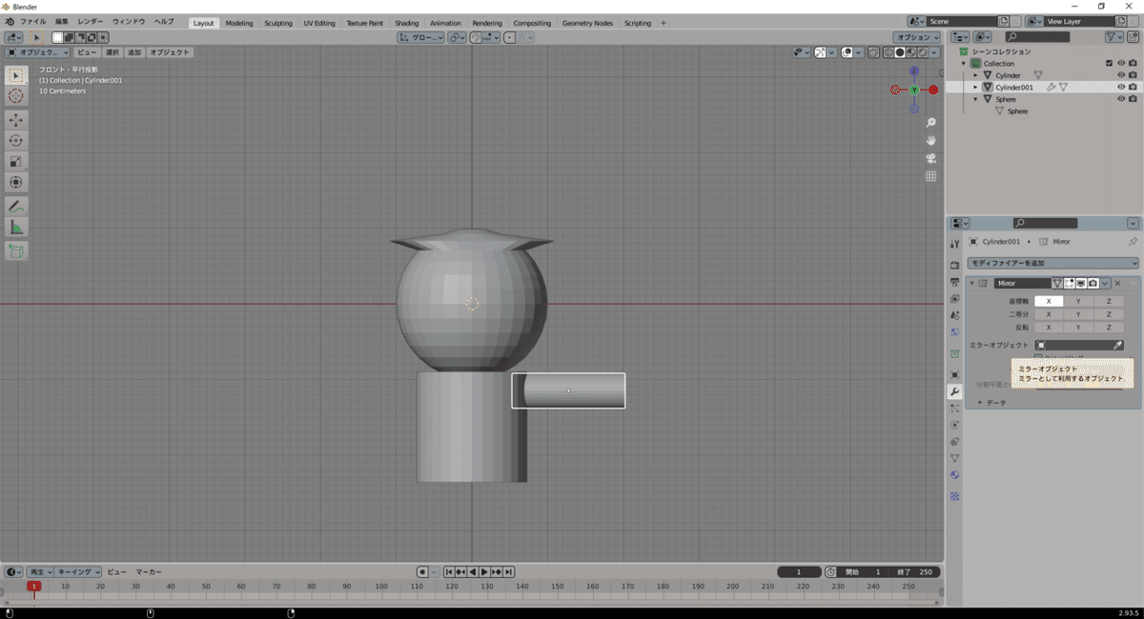The height and width of the screenshot is (619, 1144).
Task: Collapse the Mirror modifier panel
Action: [971, 283]
